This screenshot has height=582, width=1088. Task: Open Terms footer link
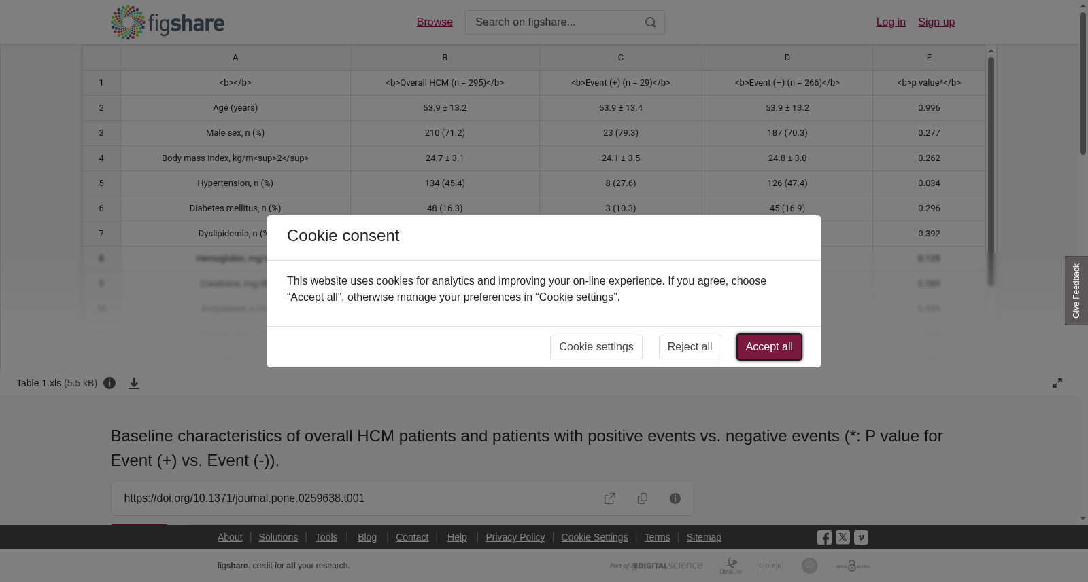coord(657,537)
